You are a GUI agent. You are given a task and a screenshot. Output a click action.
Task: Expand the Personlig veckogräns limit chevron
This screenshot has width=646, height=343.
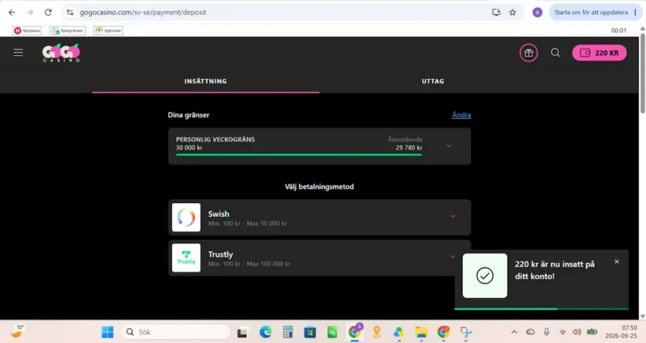pos(449,146)
